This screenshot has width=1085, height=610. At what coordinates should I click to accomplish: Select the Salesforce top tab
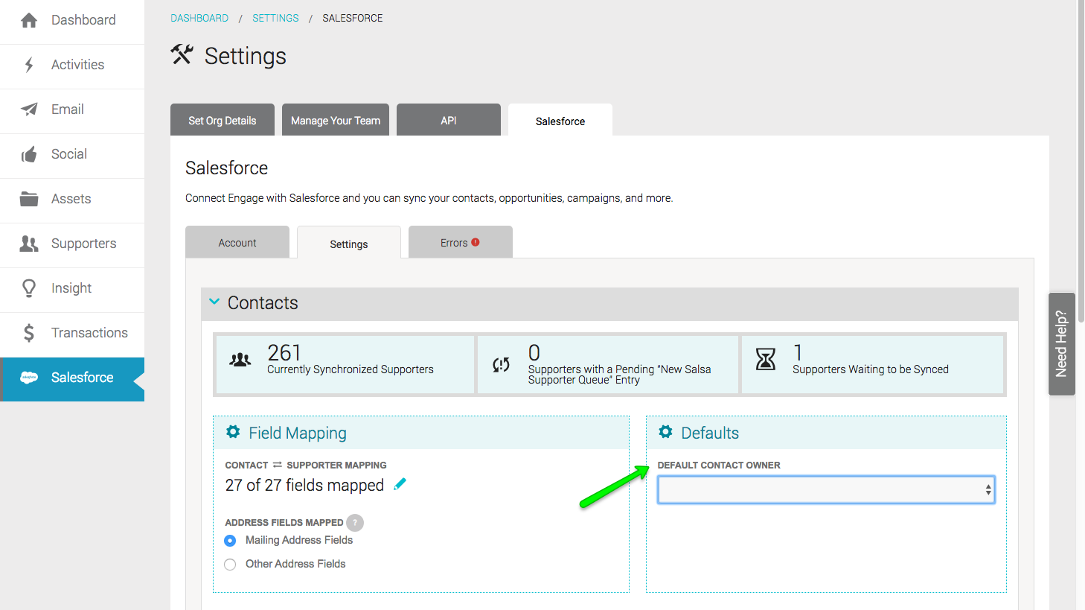pyautogui.click(x=560, y=121)
